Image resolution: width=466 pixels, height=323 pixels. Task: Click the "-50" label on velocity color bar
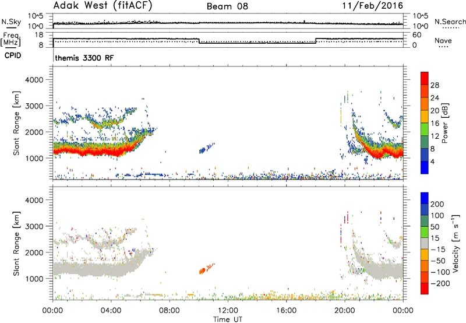(438, 261)
